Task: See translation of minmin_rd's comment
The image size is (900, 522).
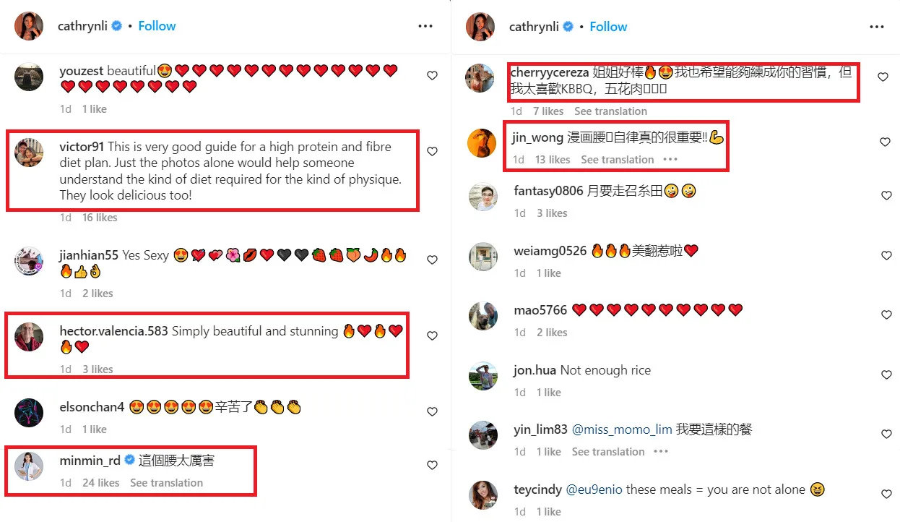Action: click(166, 483)
